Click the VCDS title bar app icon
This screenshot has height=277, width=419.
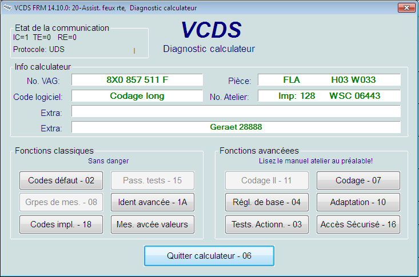7,8
